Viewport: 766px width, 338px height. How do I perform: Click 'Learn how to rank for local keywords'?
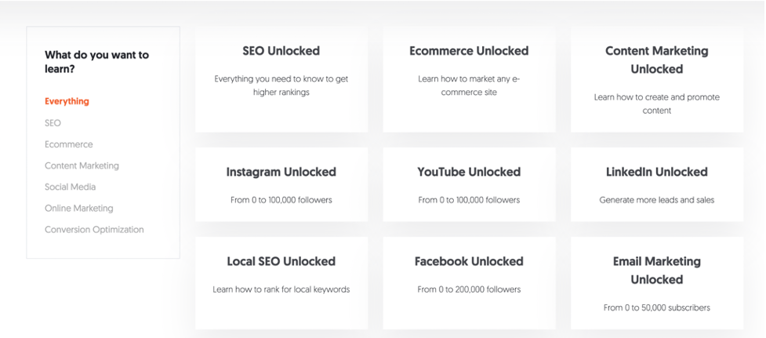(x=281, y=289)
